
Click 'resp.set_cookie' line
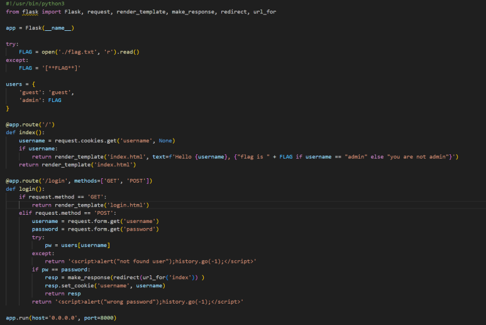point(105,286)
